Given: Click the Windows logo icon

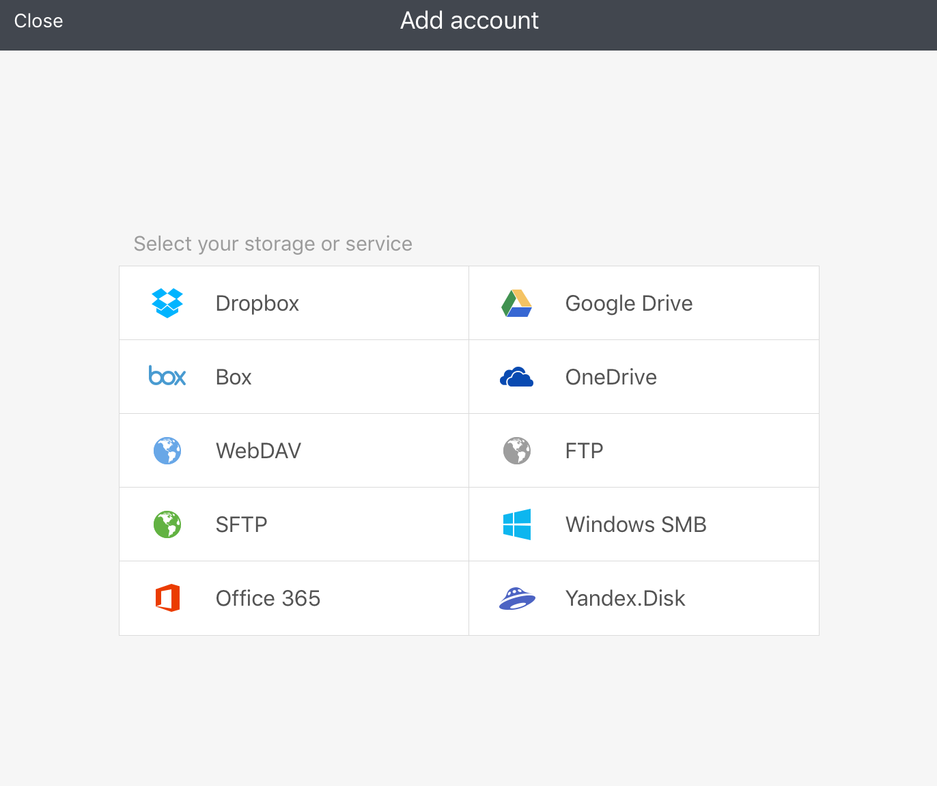Looking at the screenshot, I should click(x=517, y=524).
